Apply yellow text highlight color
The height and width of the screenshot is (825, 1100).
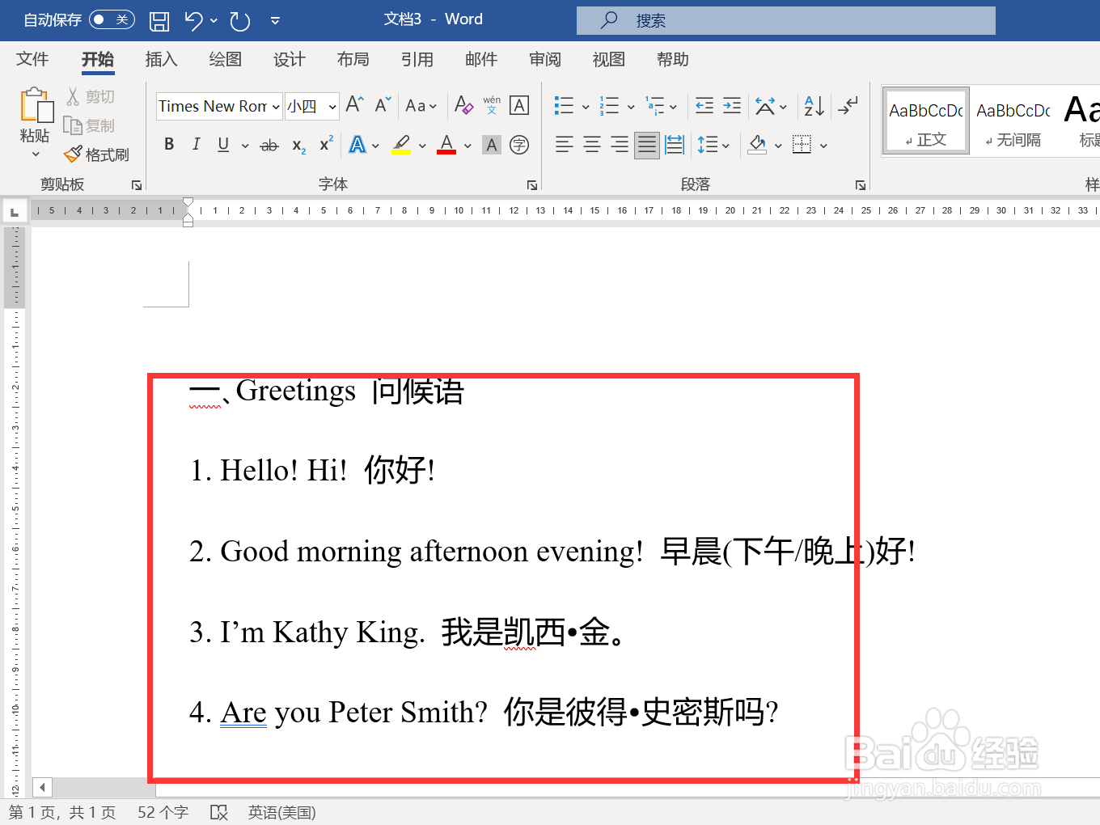coord(401,145)
